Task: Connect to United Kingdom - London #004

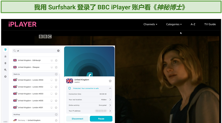Action: 36,80
